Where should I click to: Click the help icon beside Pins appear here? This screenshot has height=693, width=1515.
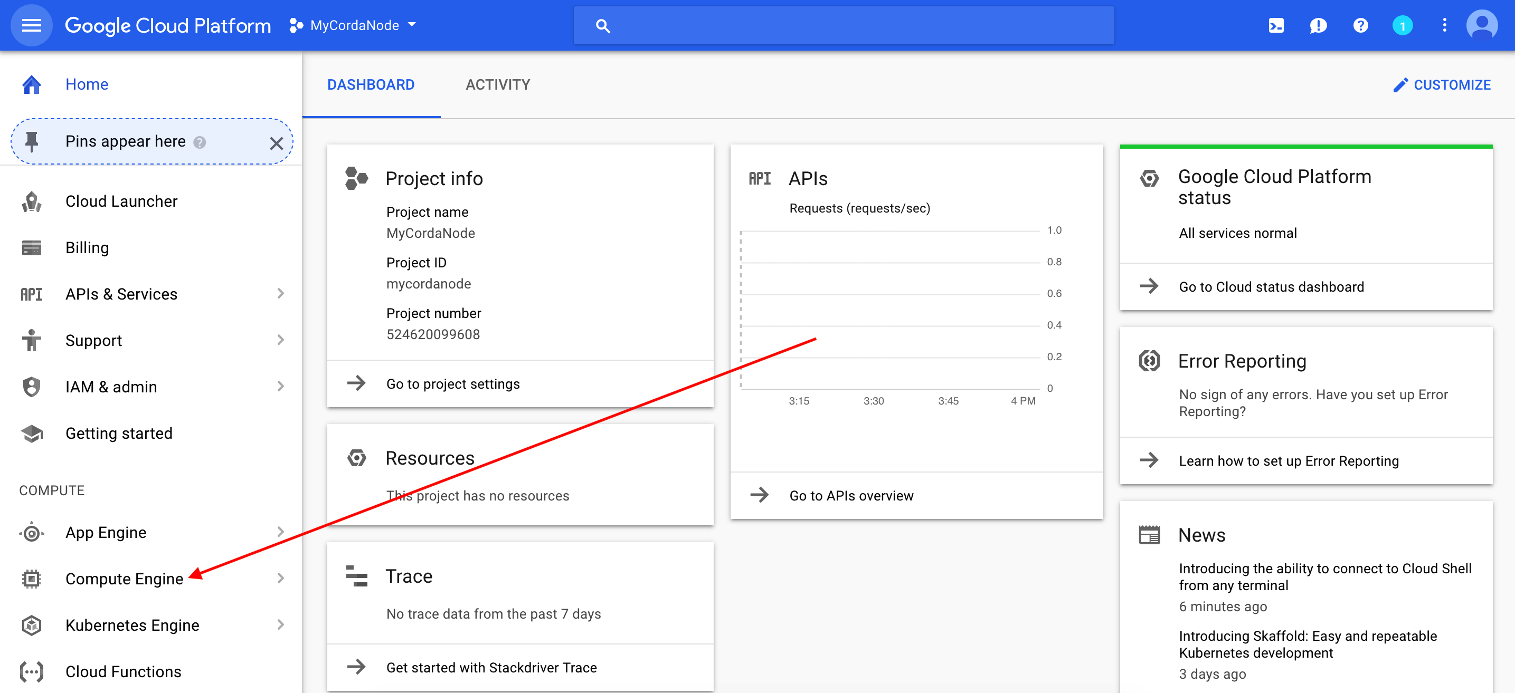[200, 142]
